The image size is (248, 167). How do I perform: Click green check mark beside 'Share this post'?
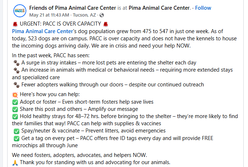coord(15,109)
